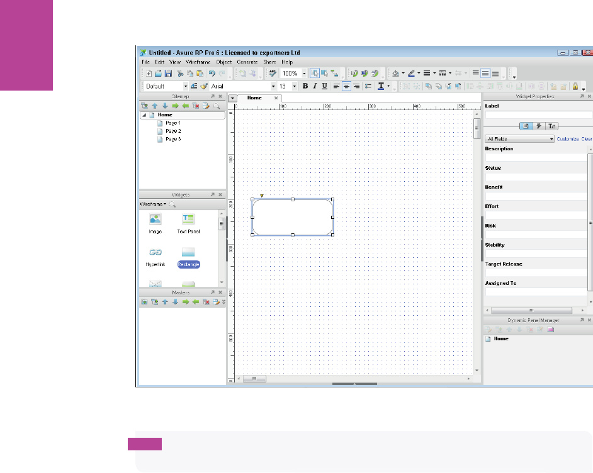Switch to the Formatting tab in properties
Viewport: 593px width, 473px height.
pos(552,126)
